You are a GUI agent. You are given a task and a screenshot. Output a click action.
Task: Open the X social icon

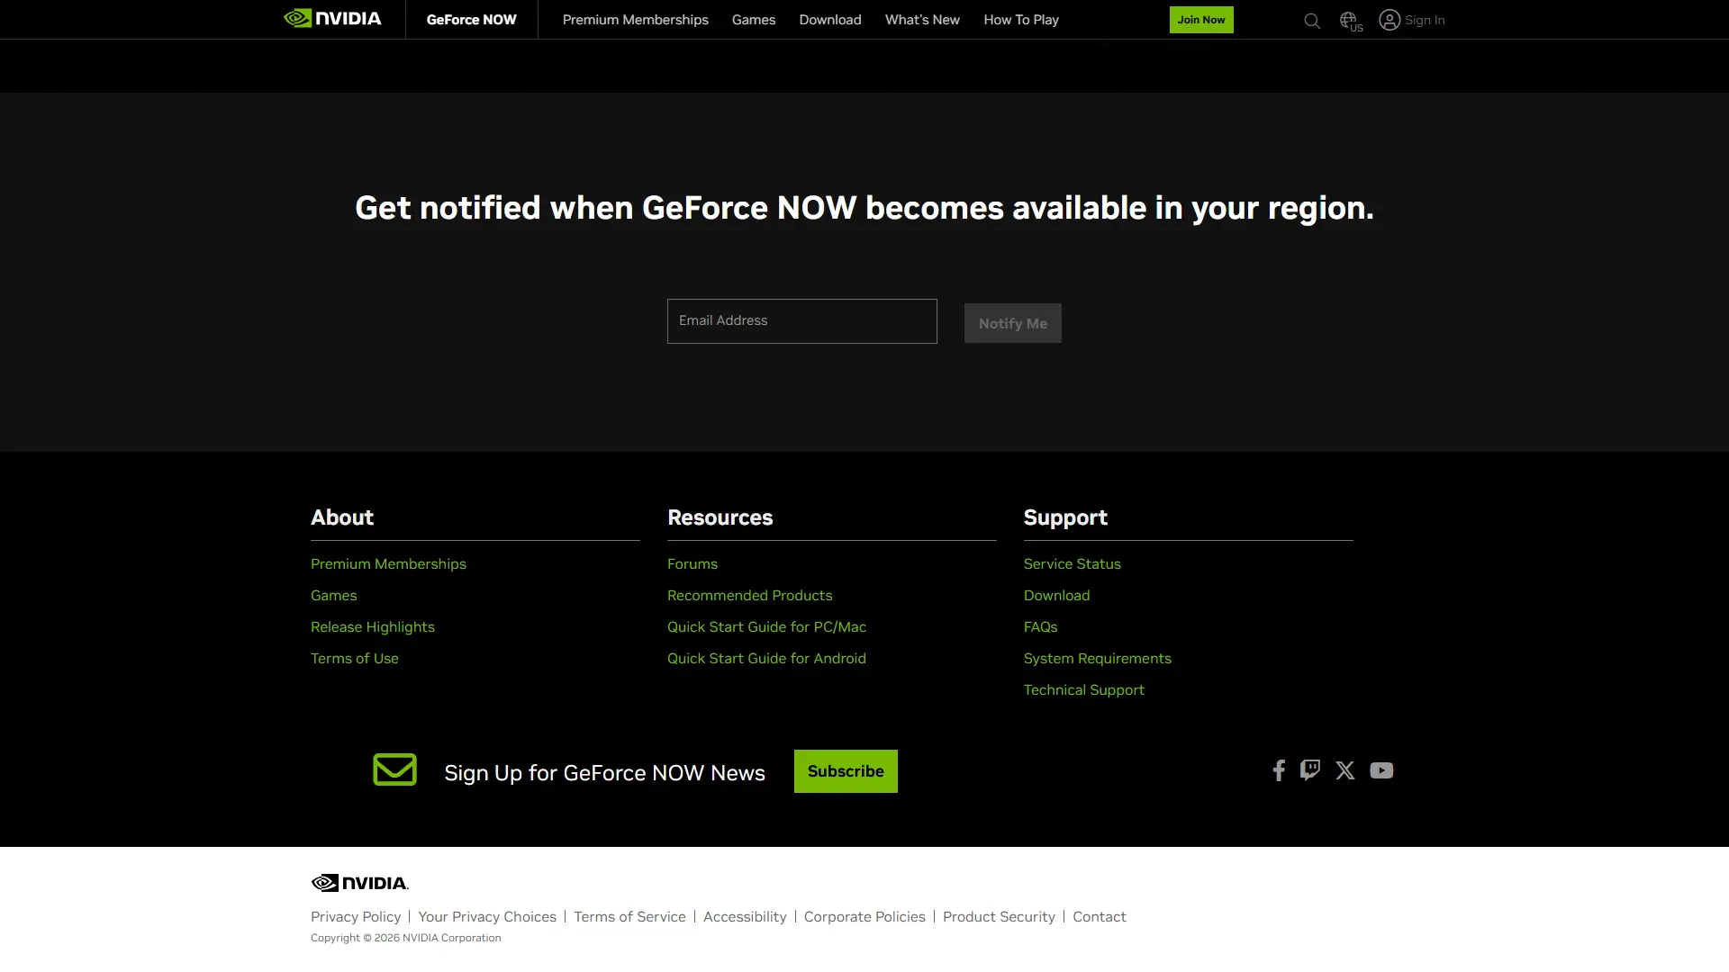pos(1344,770)
